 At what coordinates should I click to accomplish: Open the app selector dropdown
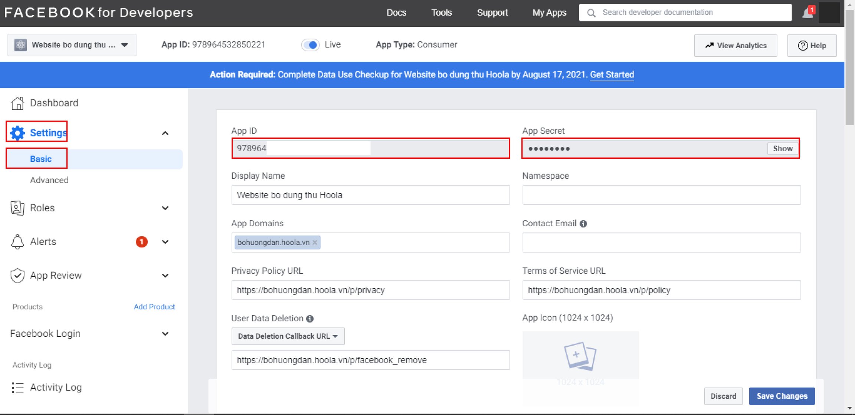72,45
